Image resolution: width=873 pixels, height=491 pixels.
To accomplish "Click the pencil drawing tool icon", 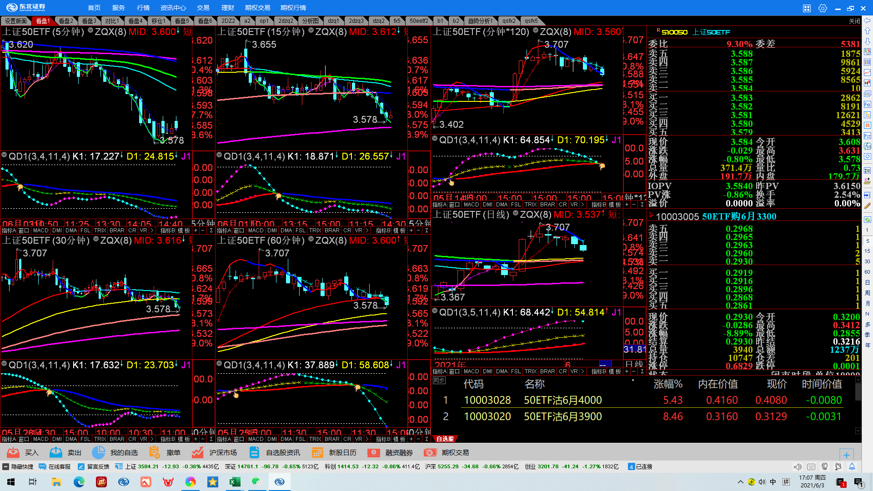I will coord(868,205).
